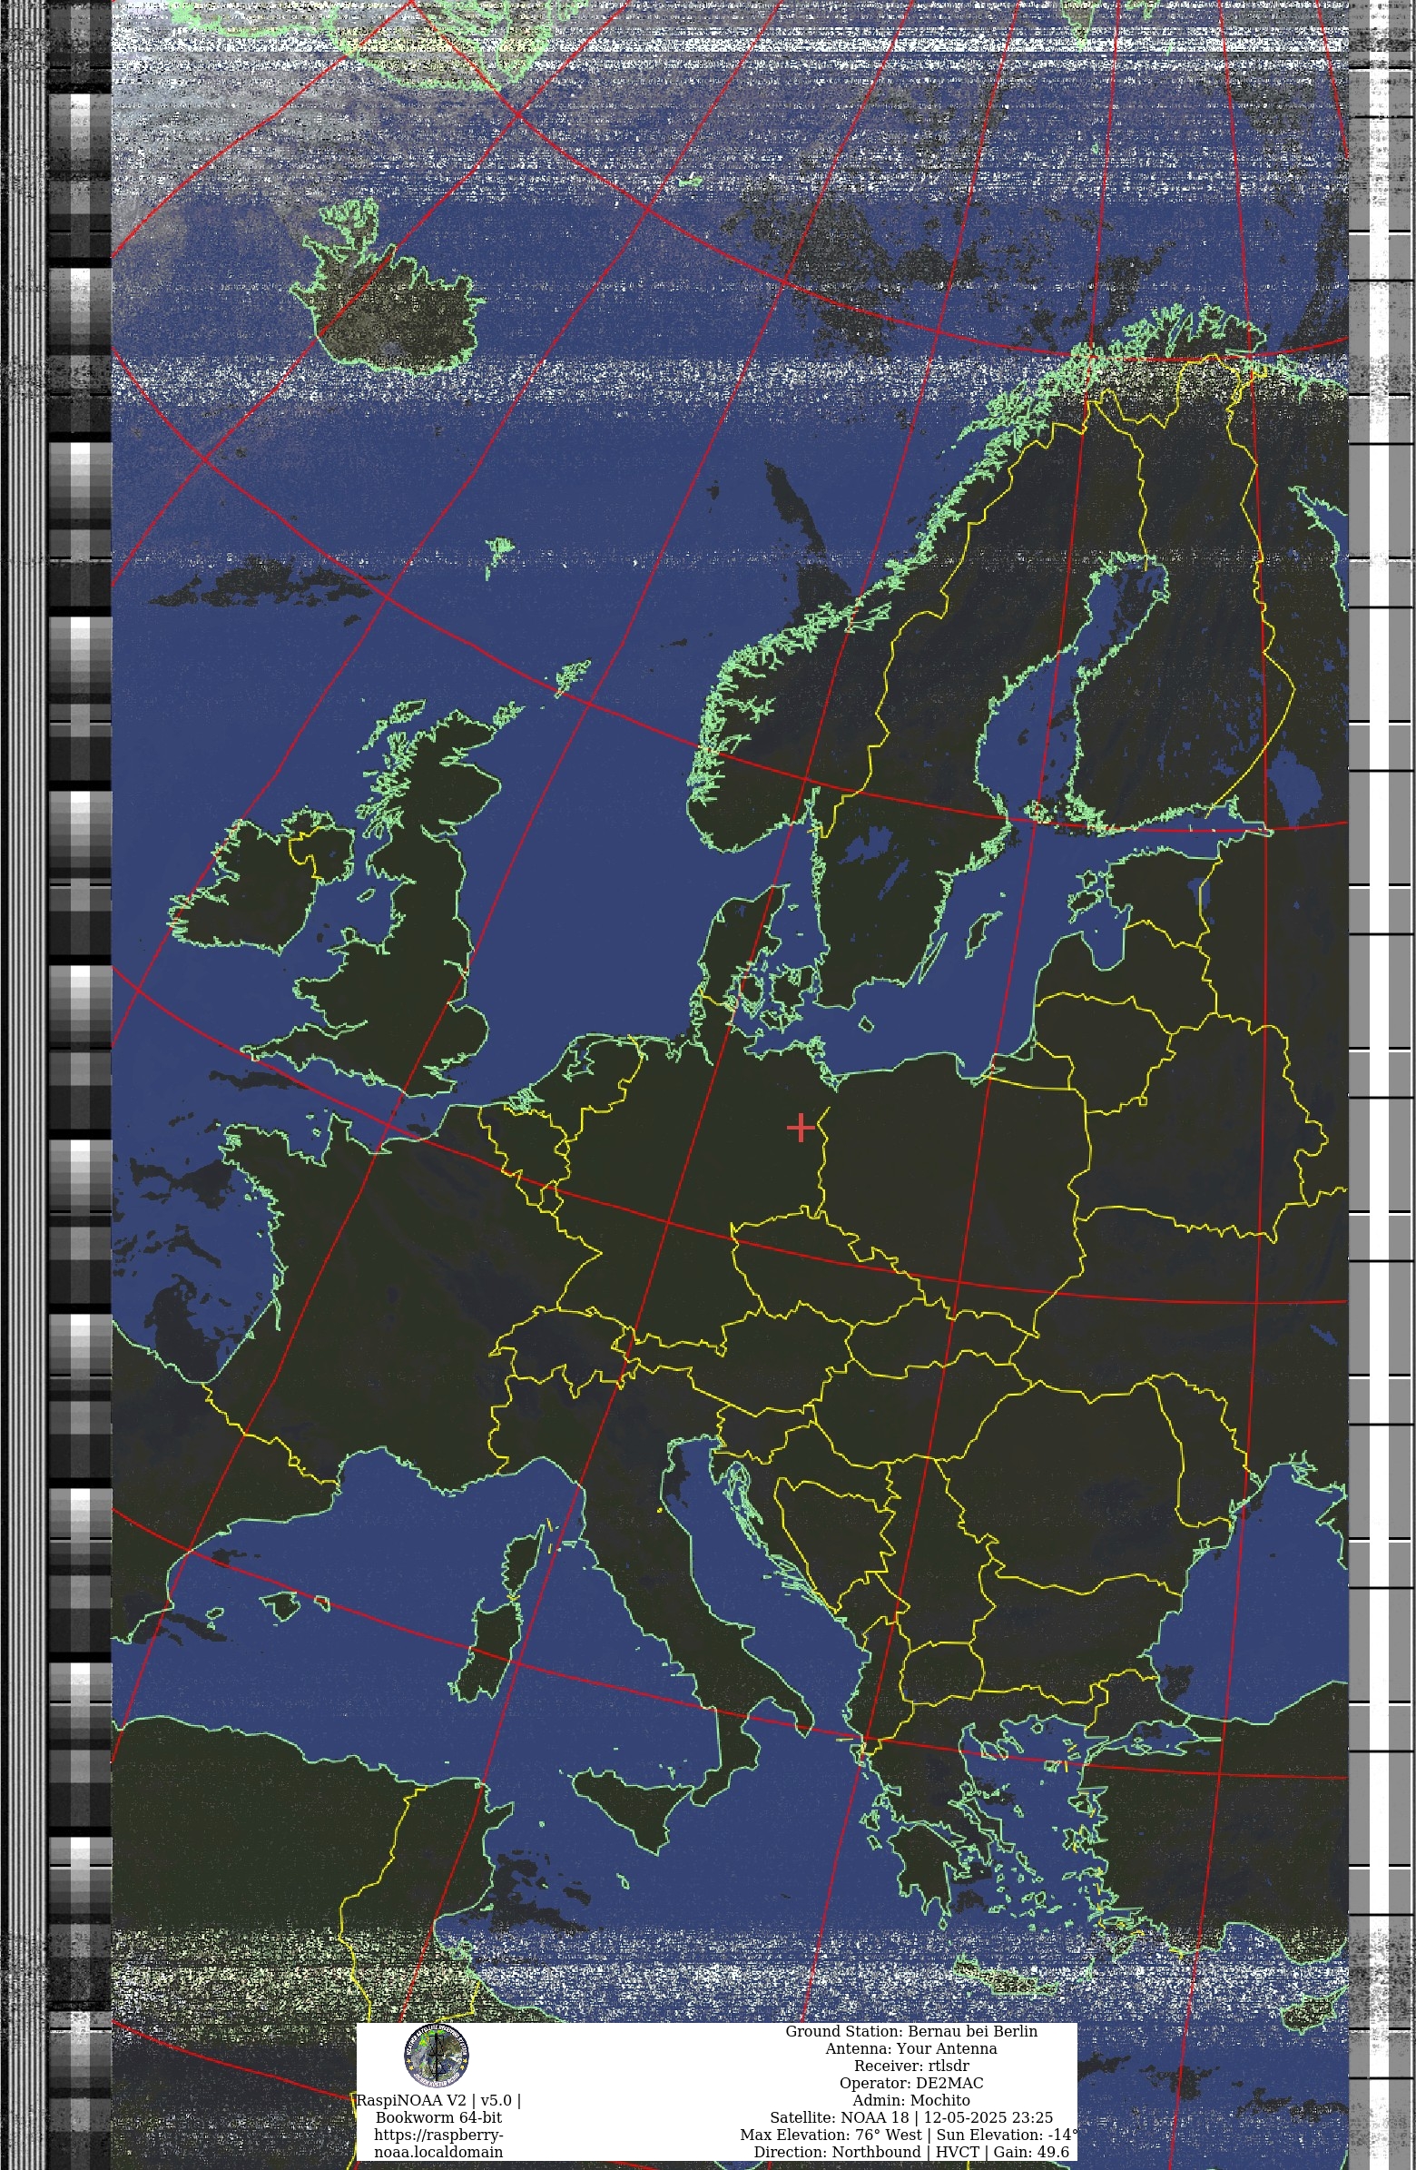Click 'Direction: Northbound' text
The width and height of the screenshot is (1416, 2170).
[x=837, y=2152]
